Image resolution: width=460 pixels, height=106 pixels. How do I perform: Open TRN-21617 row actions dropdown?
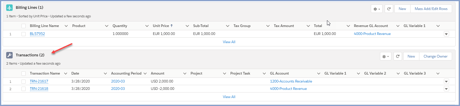click(446, 82)
